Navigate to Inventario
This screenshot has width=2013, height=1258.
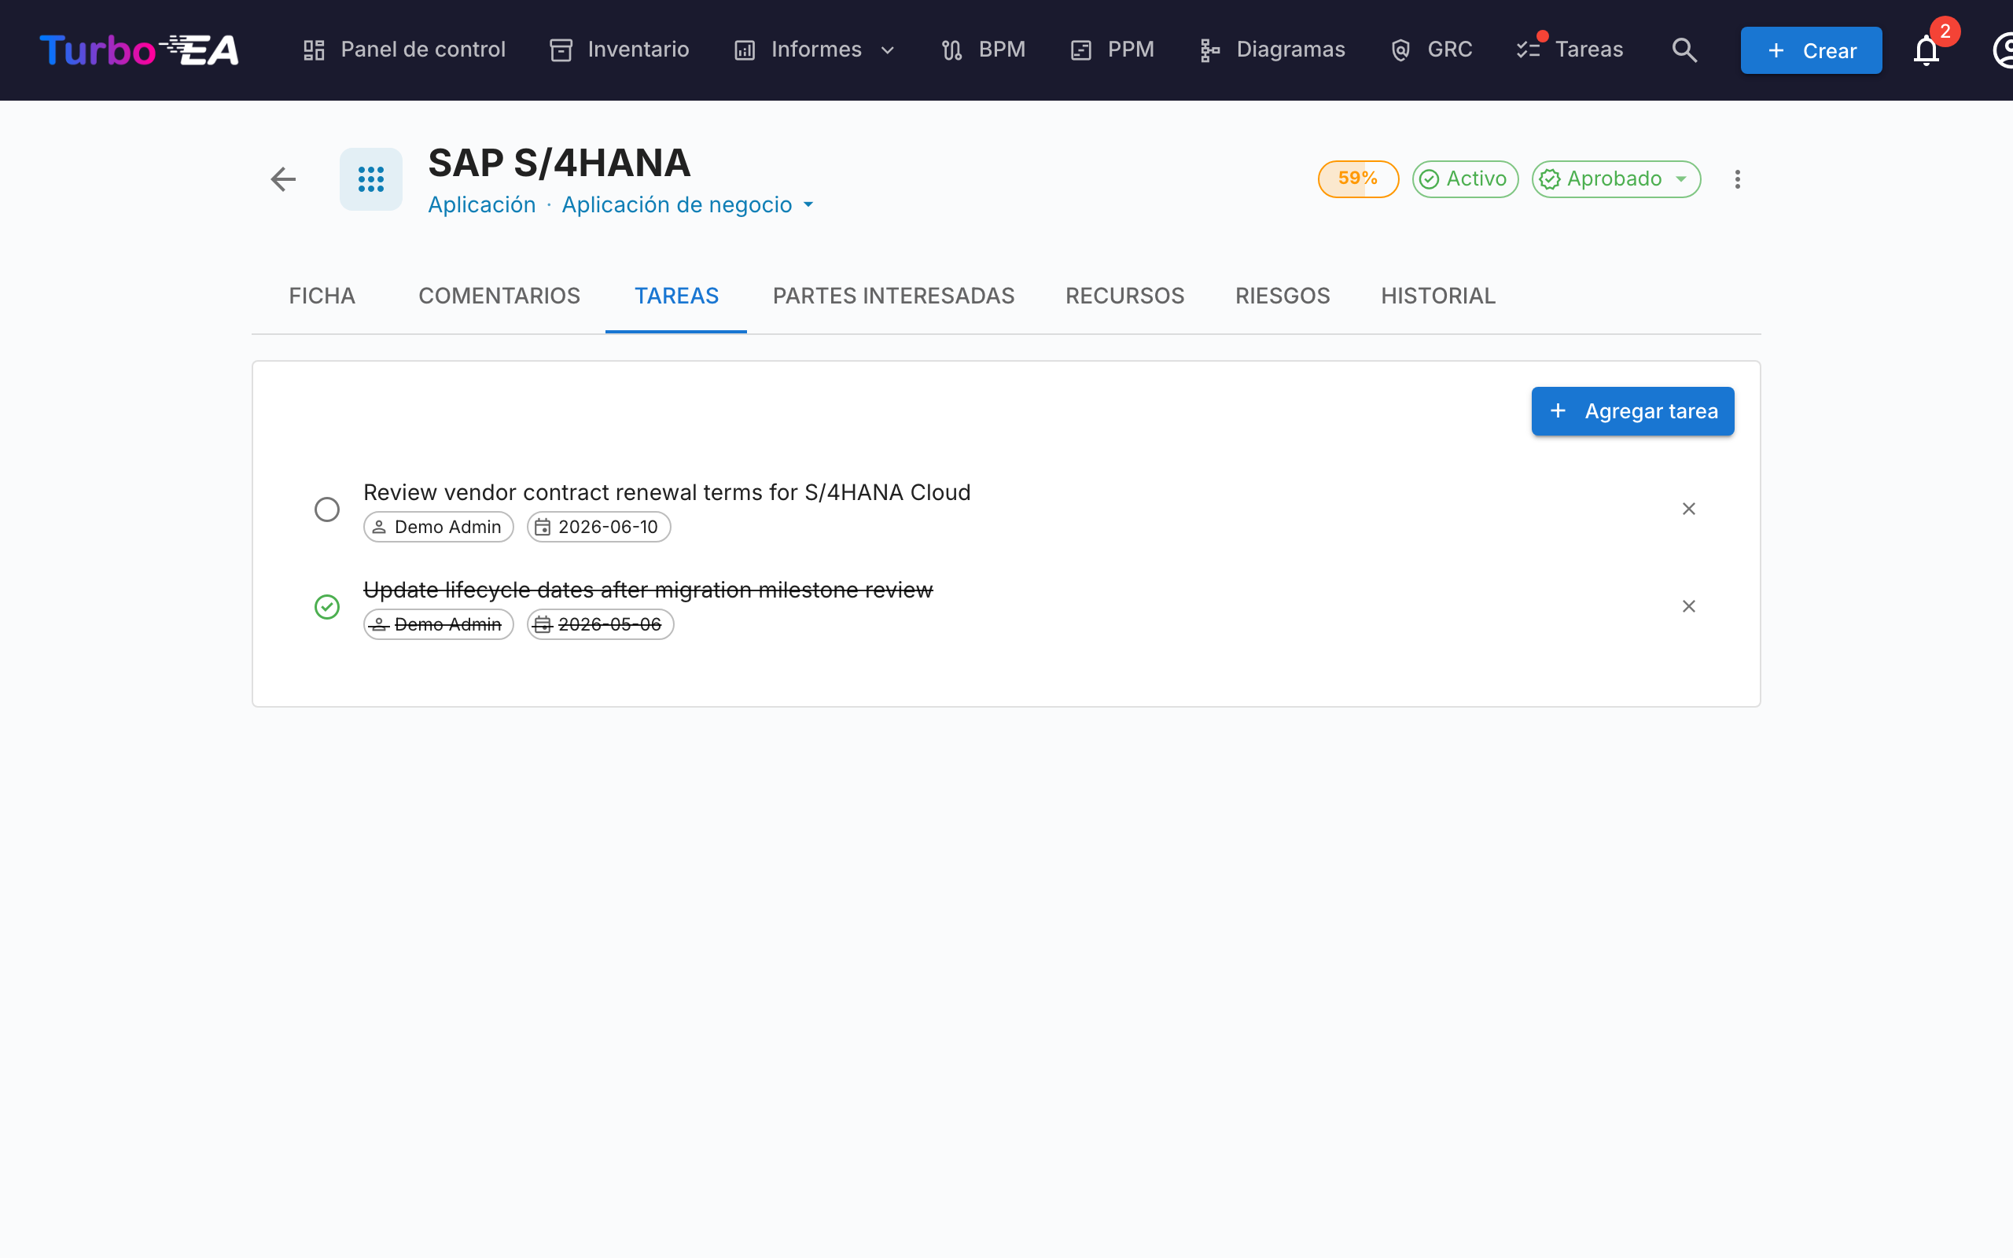click(620, 50)
